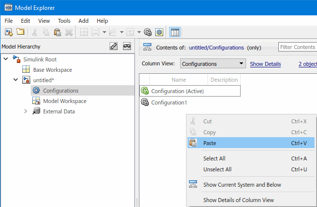This screenshot has width=317, height=207.
Task: Click the mask icon in Model Hierarchy
Action: (x=127, y=47)
